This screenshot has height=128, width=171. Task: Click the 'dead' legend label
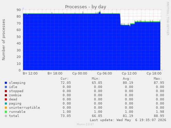tap(13, 99)
